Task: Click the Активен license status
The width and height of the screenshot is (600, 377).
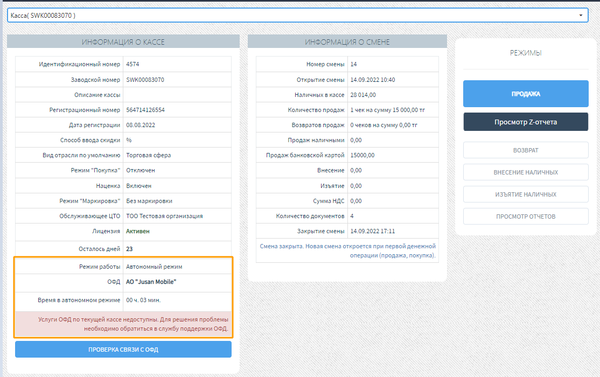Action: tap(138, 231)
